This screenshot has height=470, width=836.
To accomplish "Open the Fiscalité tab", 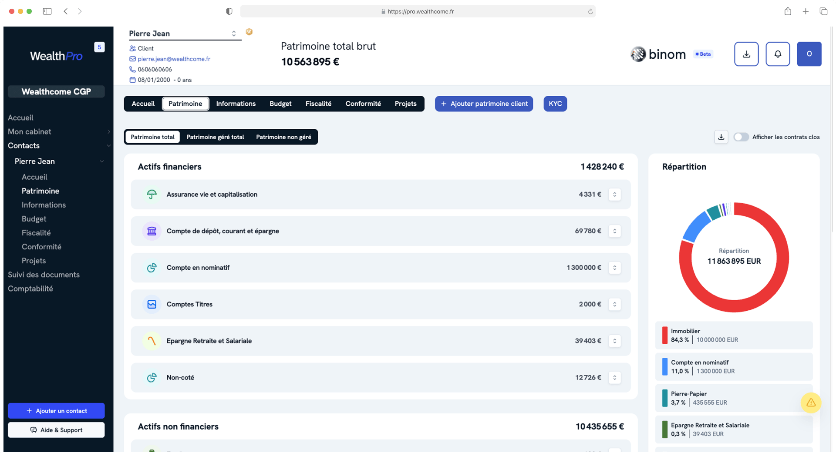I will 318,104.
